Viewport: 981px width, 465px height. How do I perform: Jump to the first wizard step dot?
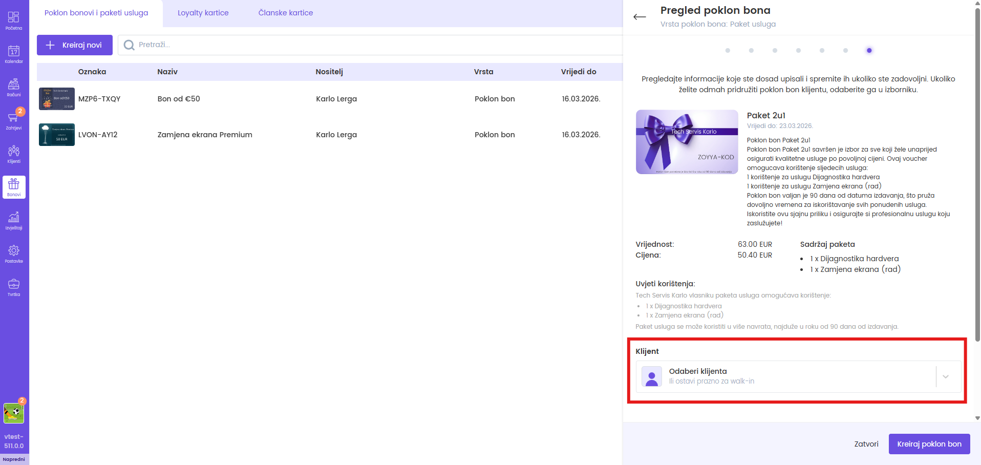[728, 50]
